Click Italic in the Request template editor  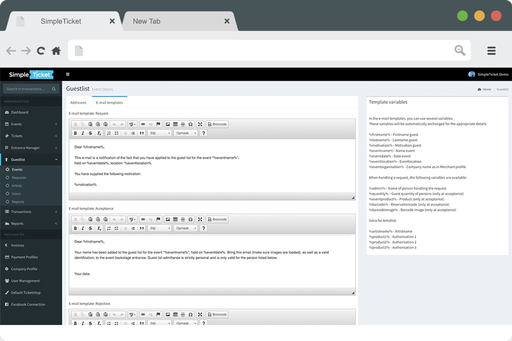tap(83, 133)
